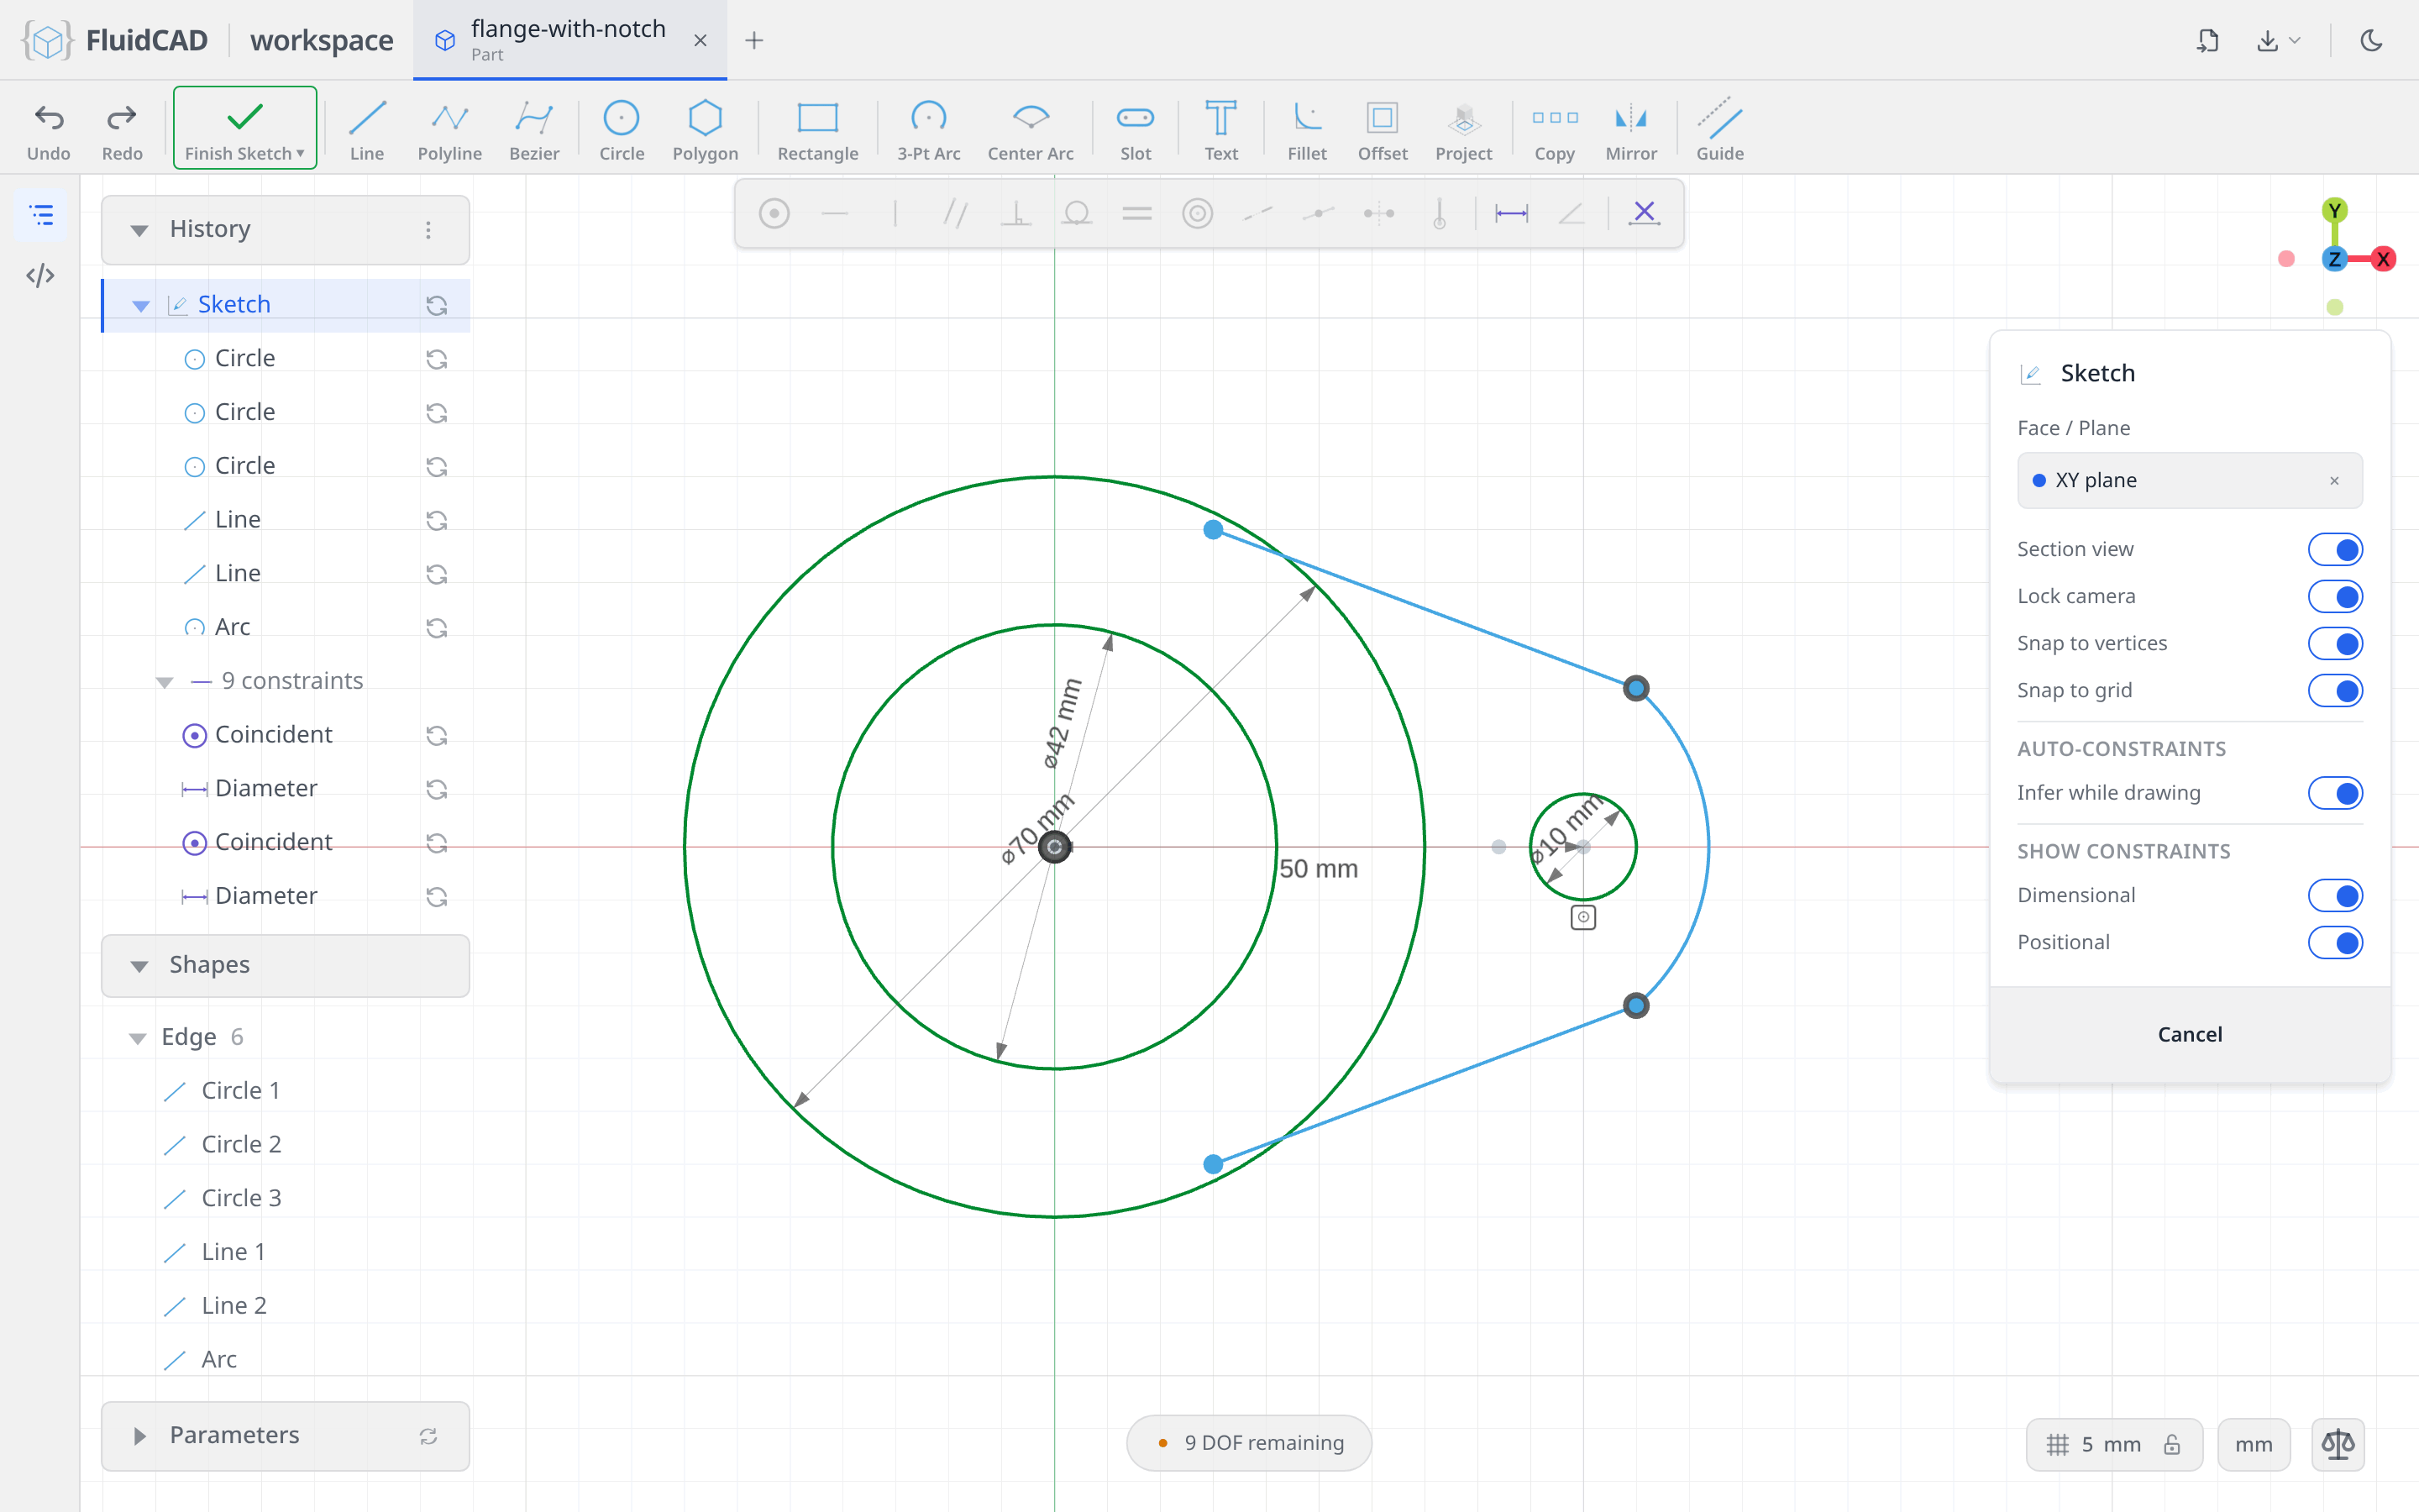Clear the XY plane selection
The height and width of the screenshot is (1512, 2419).
point(2334,481)
